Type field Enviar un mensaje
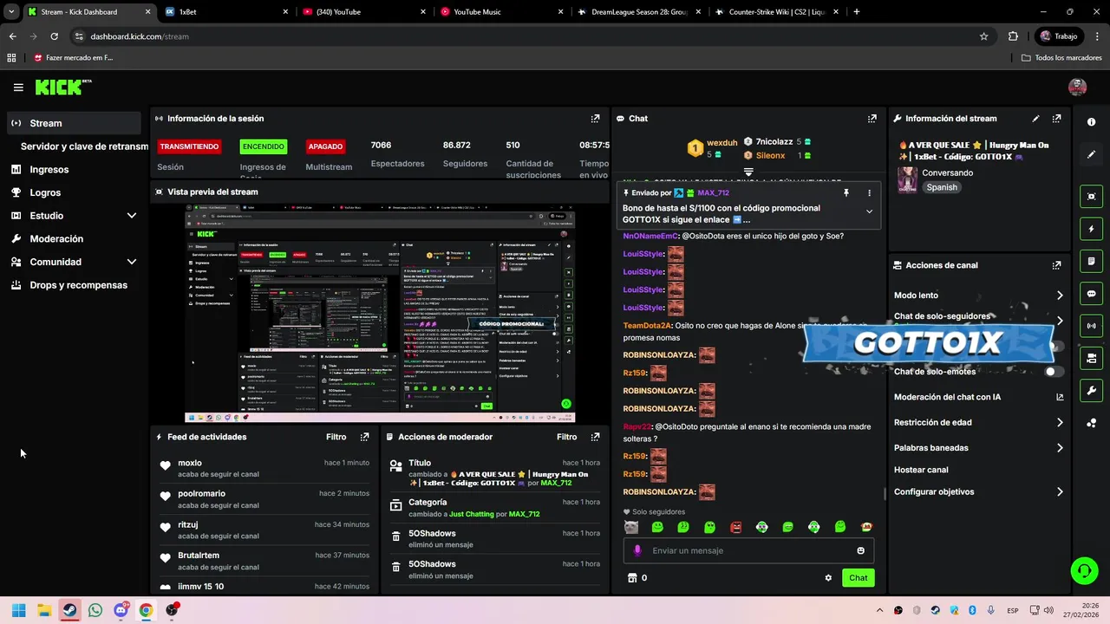This screenshot has height=624, width=1110. coord(748,550)
